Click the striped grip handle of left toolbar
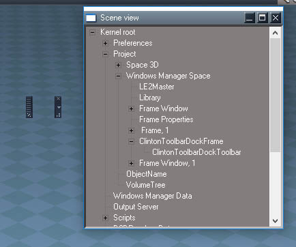The image size is (296, 247). point(29,104)
